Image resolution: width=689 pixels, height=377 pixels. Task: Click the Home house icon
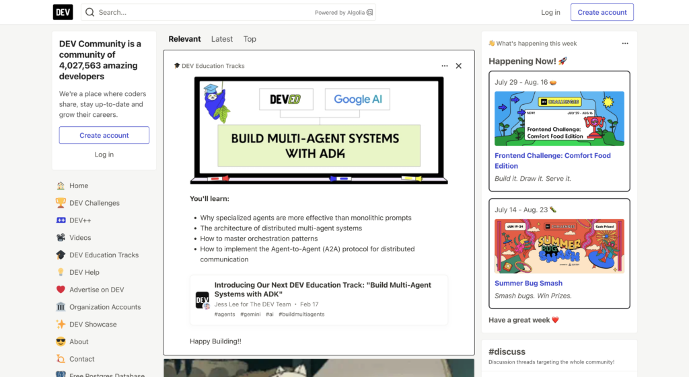61,185
